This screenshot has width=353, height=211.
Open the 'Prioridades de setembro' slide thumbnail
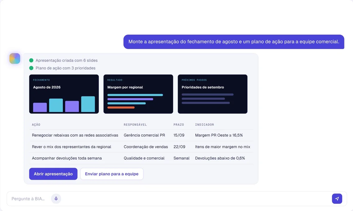click(212, 94)
